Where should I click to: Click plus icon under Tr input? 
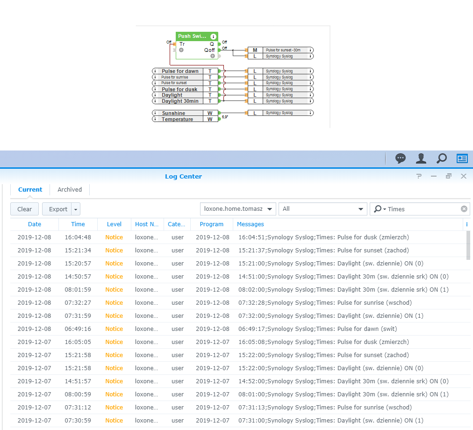tap(181, 50)
